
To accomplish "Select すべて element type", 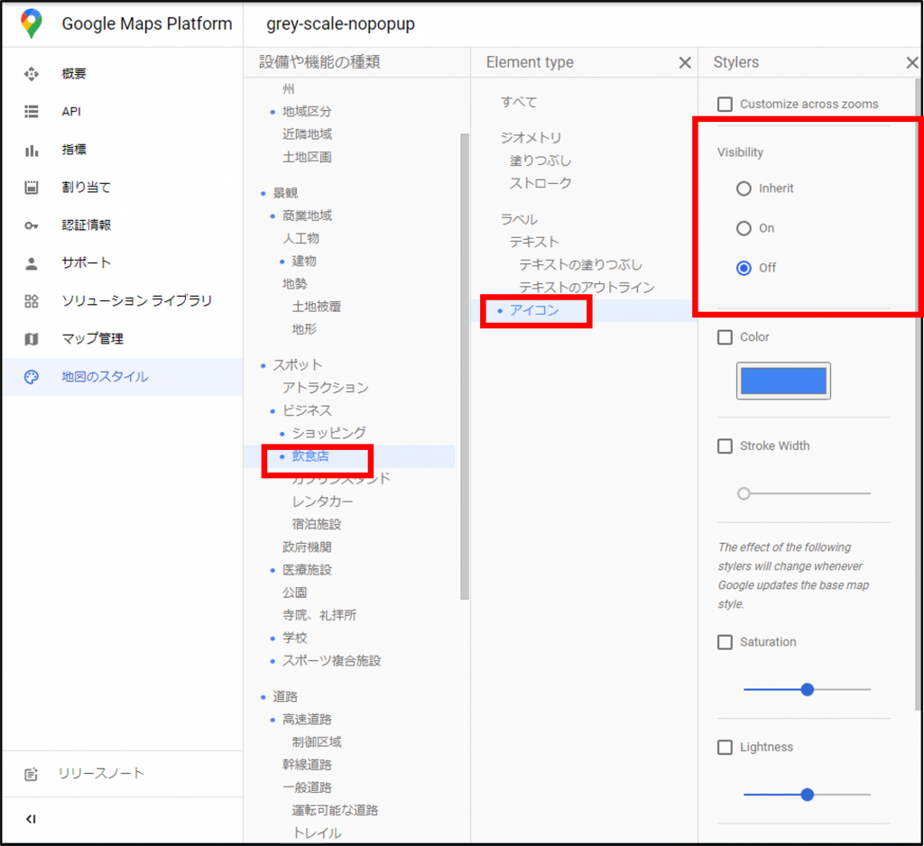I will coord(519,102).
